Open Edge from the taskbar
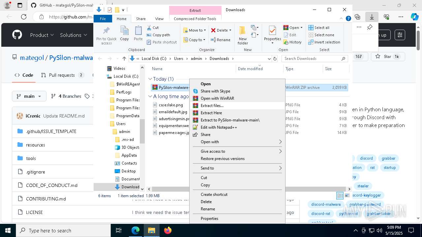 (x=136, y=230)
